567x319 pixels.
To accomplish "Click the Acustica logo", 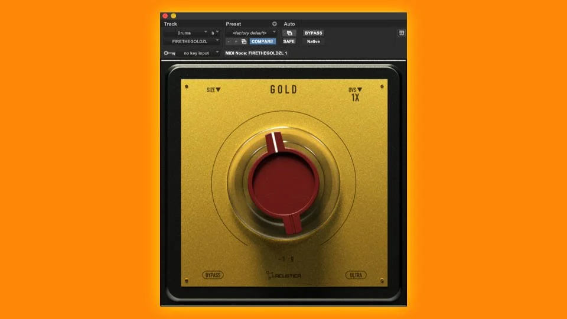I will pos(283,276).
